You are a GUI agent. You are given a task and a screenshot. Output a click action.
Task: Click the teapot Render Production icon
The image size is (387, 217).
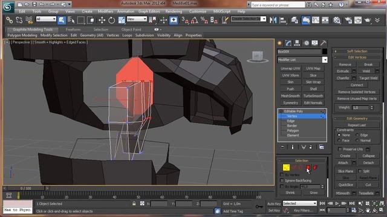click(368, 20)
